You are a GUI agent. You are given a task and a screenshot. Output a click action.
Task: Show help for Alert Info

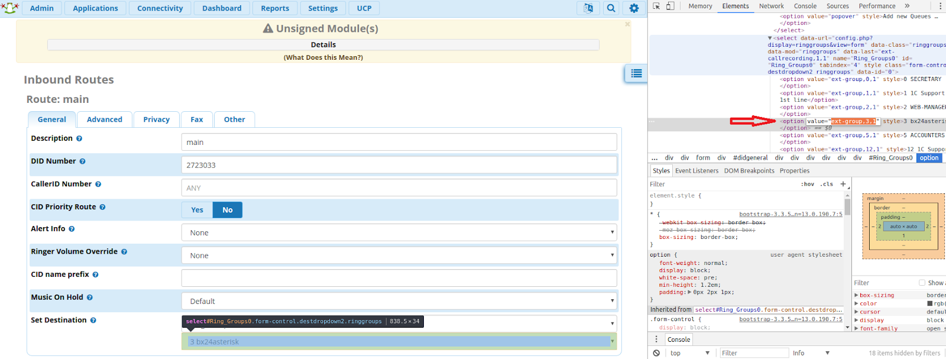[72, 229]
